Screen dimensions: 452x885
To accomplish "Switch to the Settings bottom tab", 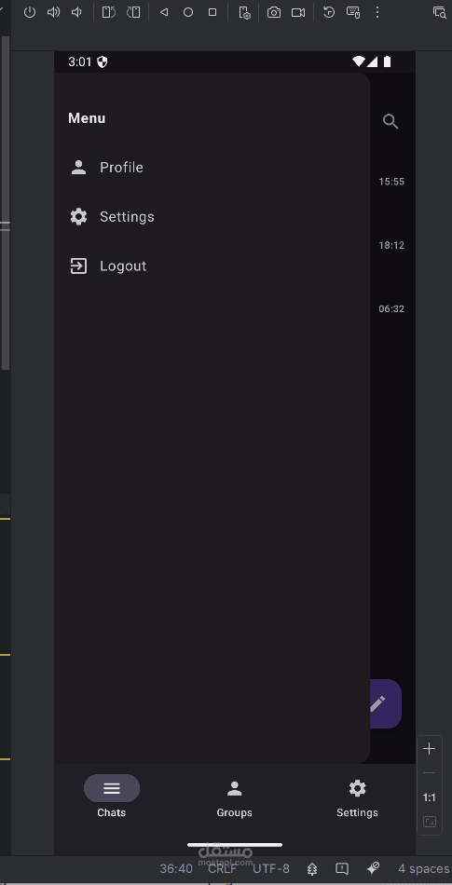I will tap(357, 798).
